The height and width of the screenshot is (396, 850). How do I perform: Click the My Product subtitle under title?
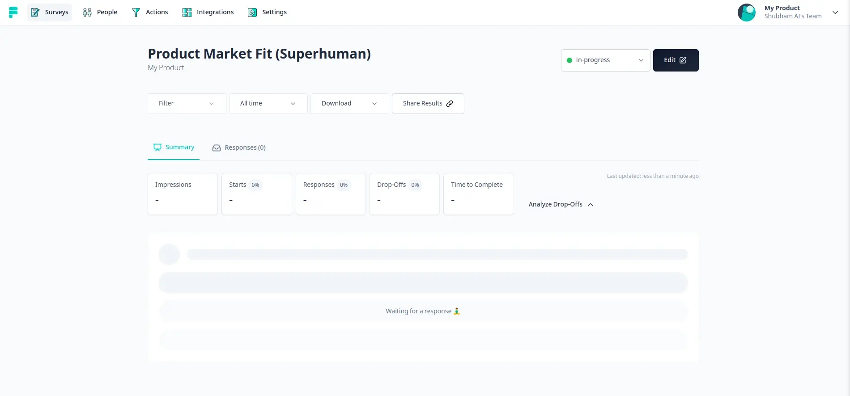point(166,68)
